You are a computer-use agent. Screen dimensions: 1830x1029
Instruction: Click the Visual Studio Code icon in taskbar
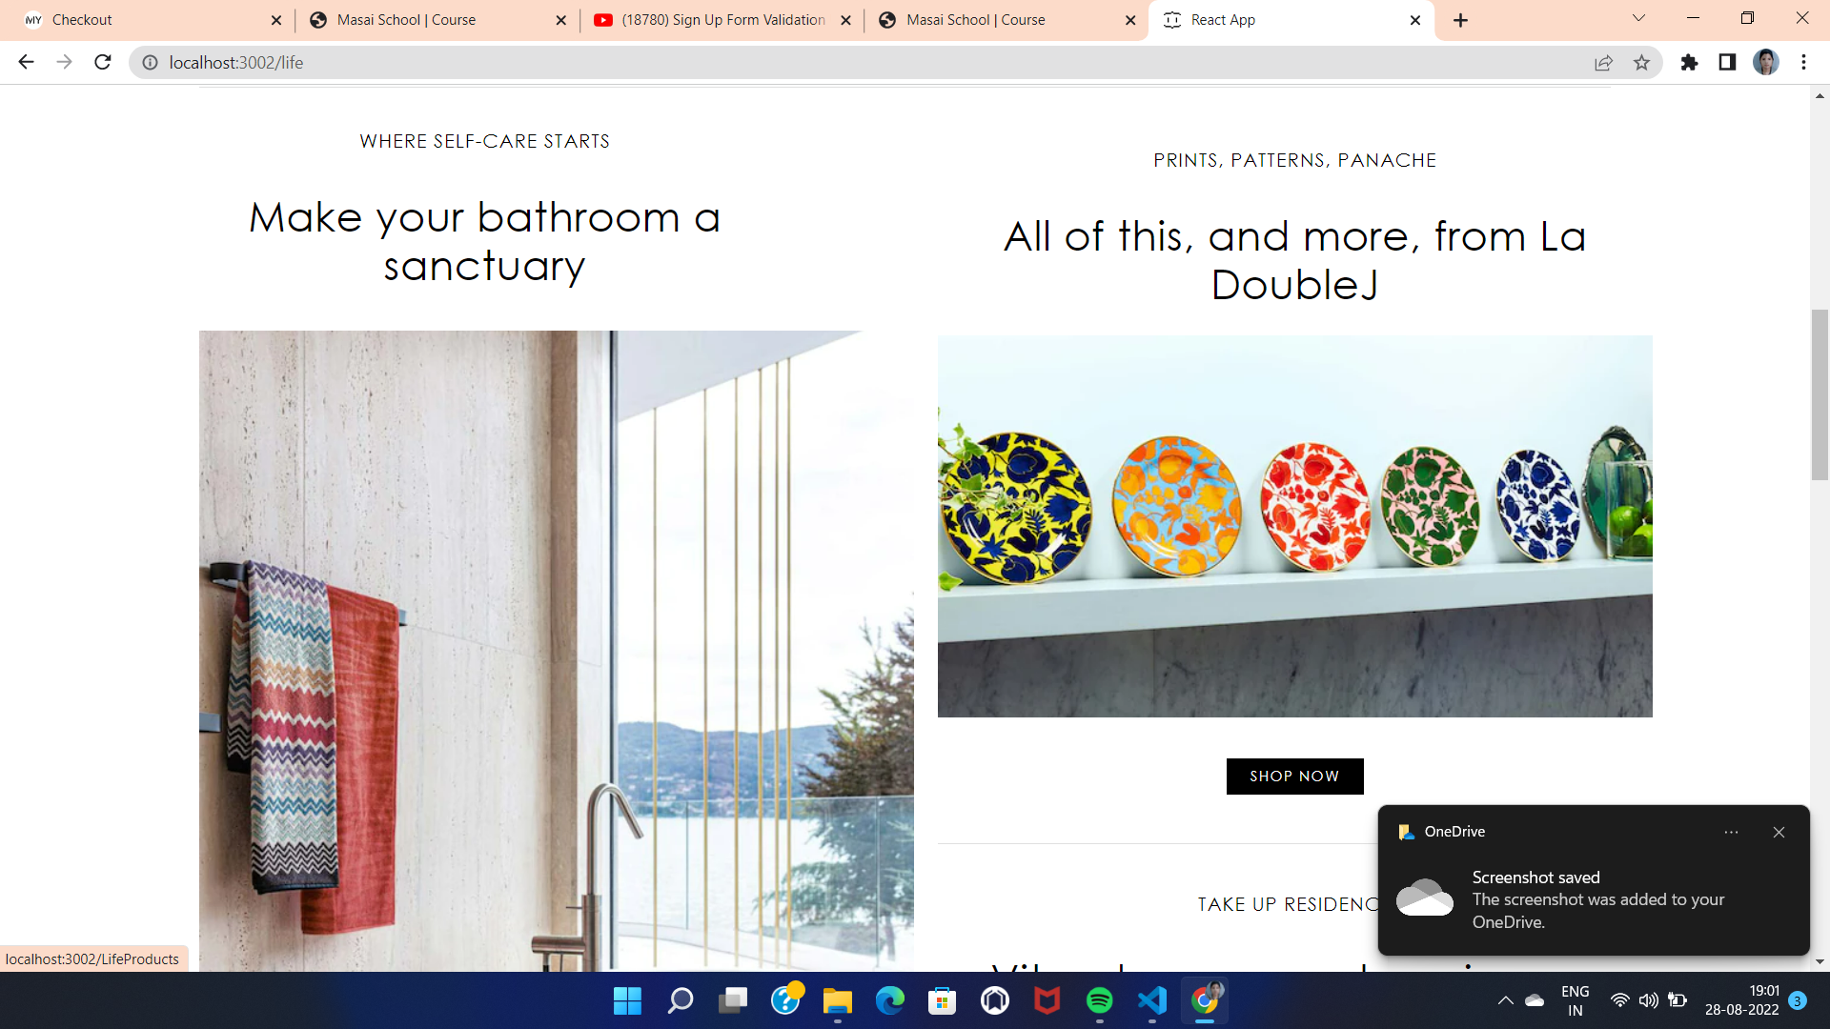[1152, 1001]
